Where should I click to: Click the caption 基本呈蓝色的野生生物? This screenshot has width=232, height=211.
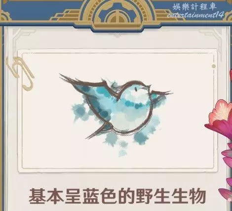[x=117, y=196]
